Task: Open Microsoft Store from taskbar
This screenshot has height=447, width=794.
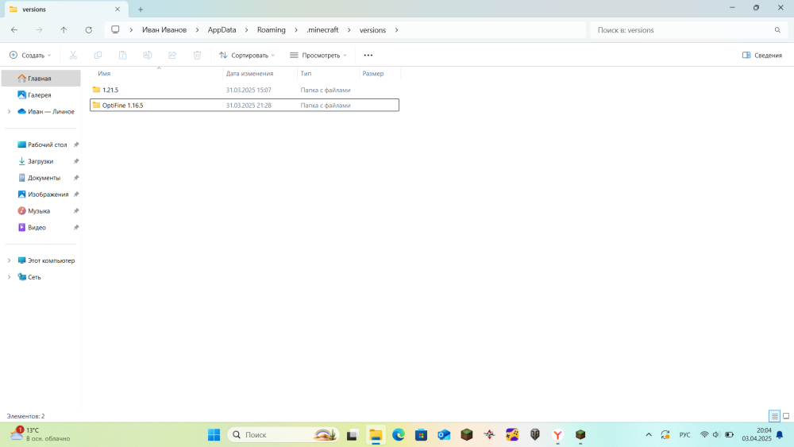Action: (422, 434)
